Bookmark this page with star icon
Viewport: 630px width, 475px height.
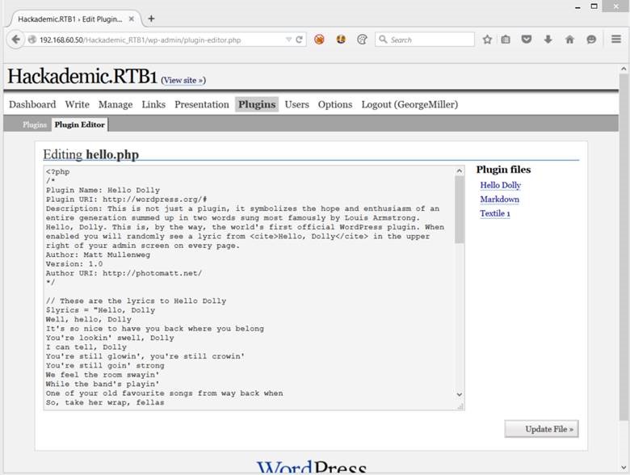click(x=487, y=40)
